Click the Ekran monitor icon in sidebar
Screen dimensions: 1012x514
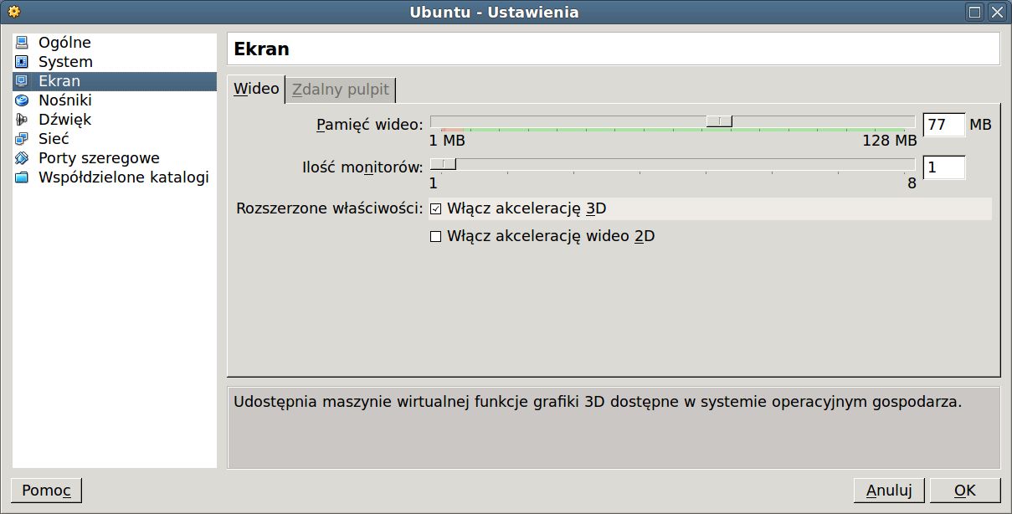click(22, 81)
